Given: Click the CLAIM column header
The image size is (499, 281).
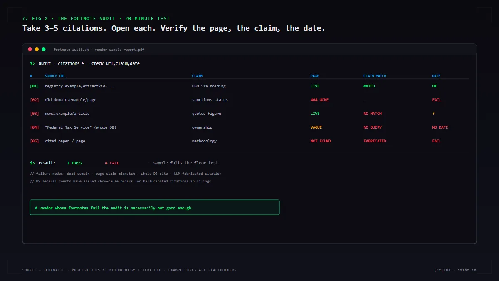Looking at the screenshot, I should point(197,76).
